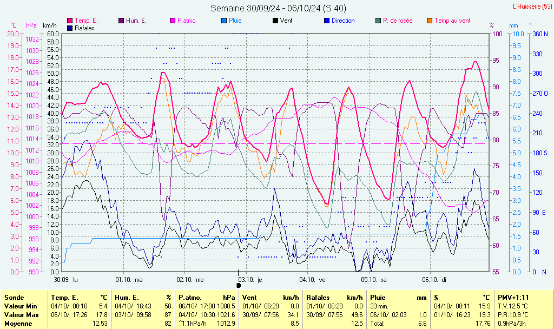Click the average temperature value 12.53
The image size is (554, 329).
pos(100,324)
